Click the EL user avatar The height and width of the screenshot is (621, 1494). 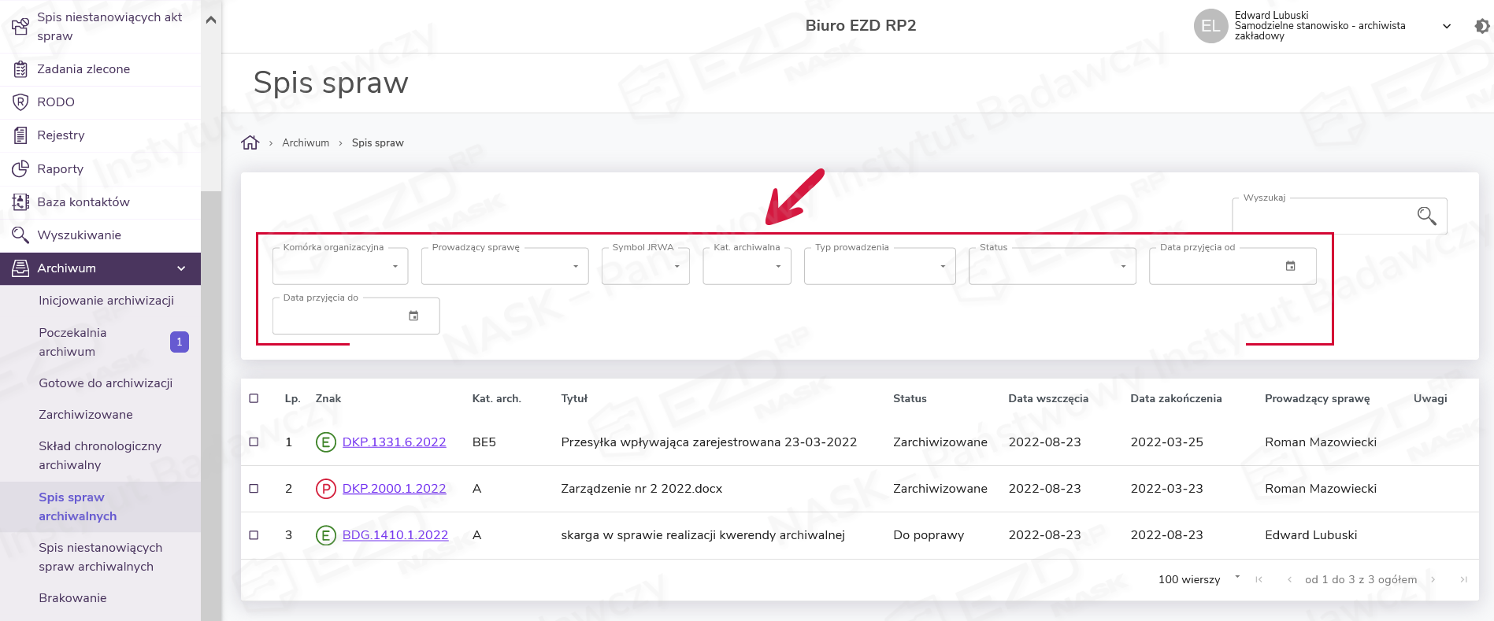point(1210,26)
